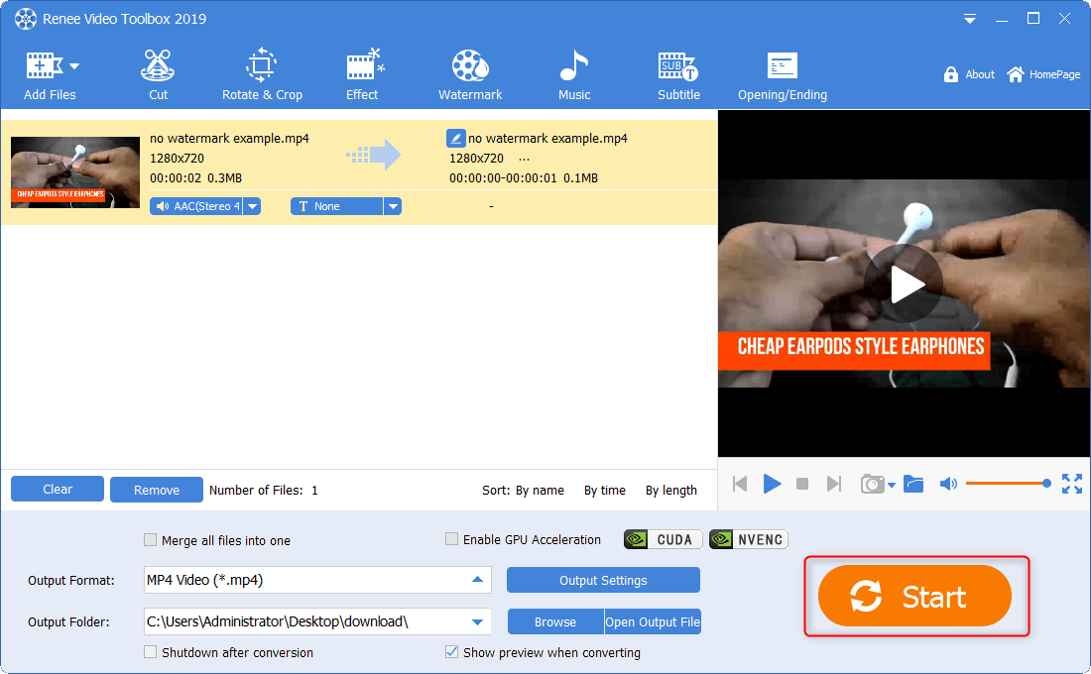
Task: Open the Watermark tool
Action: 470,75
